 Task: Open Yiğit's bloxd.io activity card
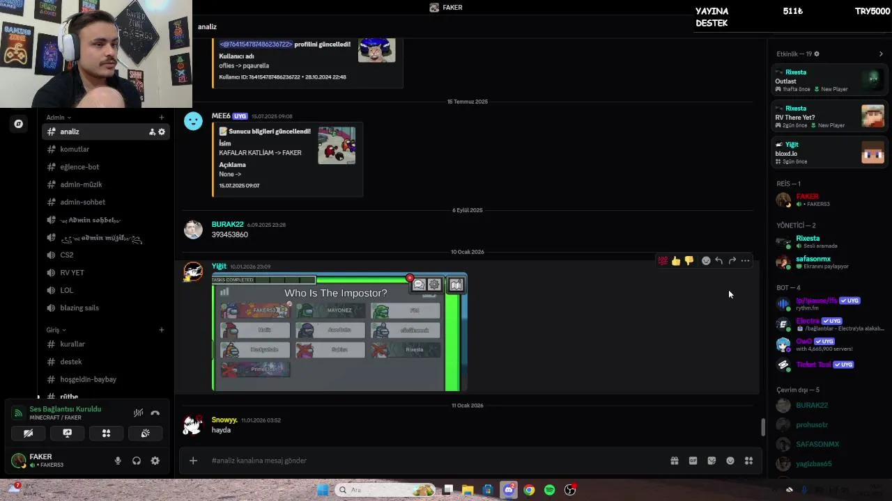(829, 152)
